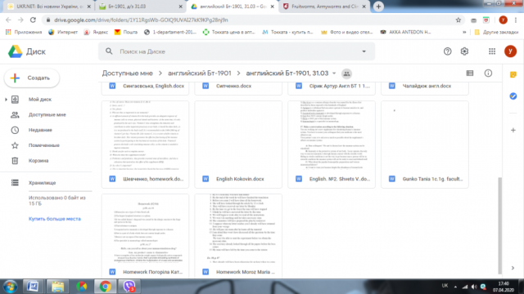The height and width of the screenshot is (294, 524).
Task: Open File Explorer from the taskbar
Action: (57, 287)
